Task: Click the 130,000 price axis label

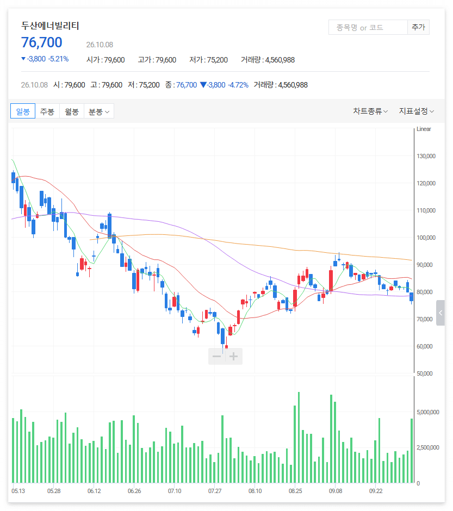Action: (426, 156)
